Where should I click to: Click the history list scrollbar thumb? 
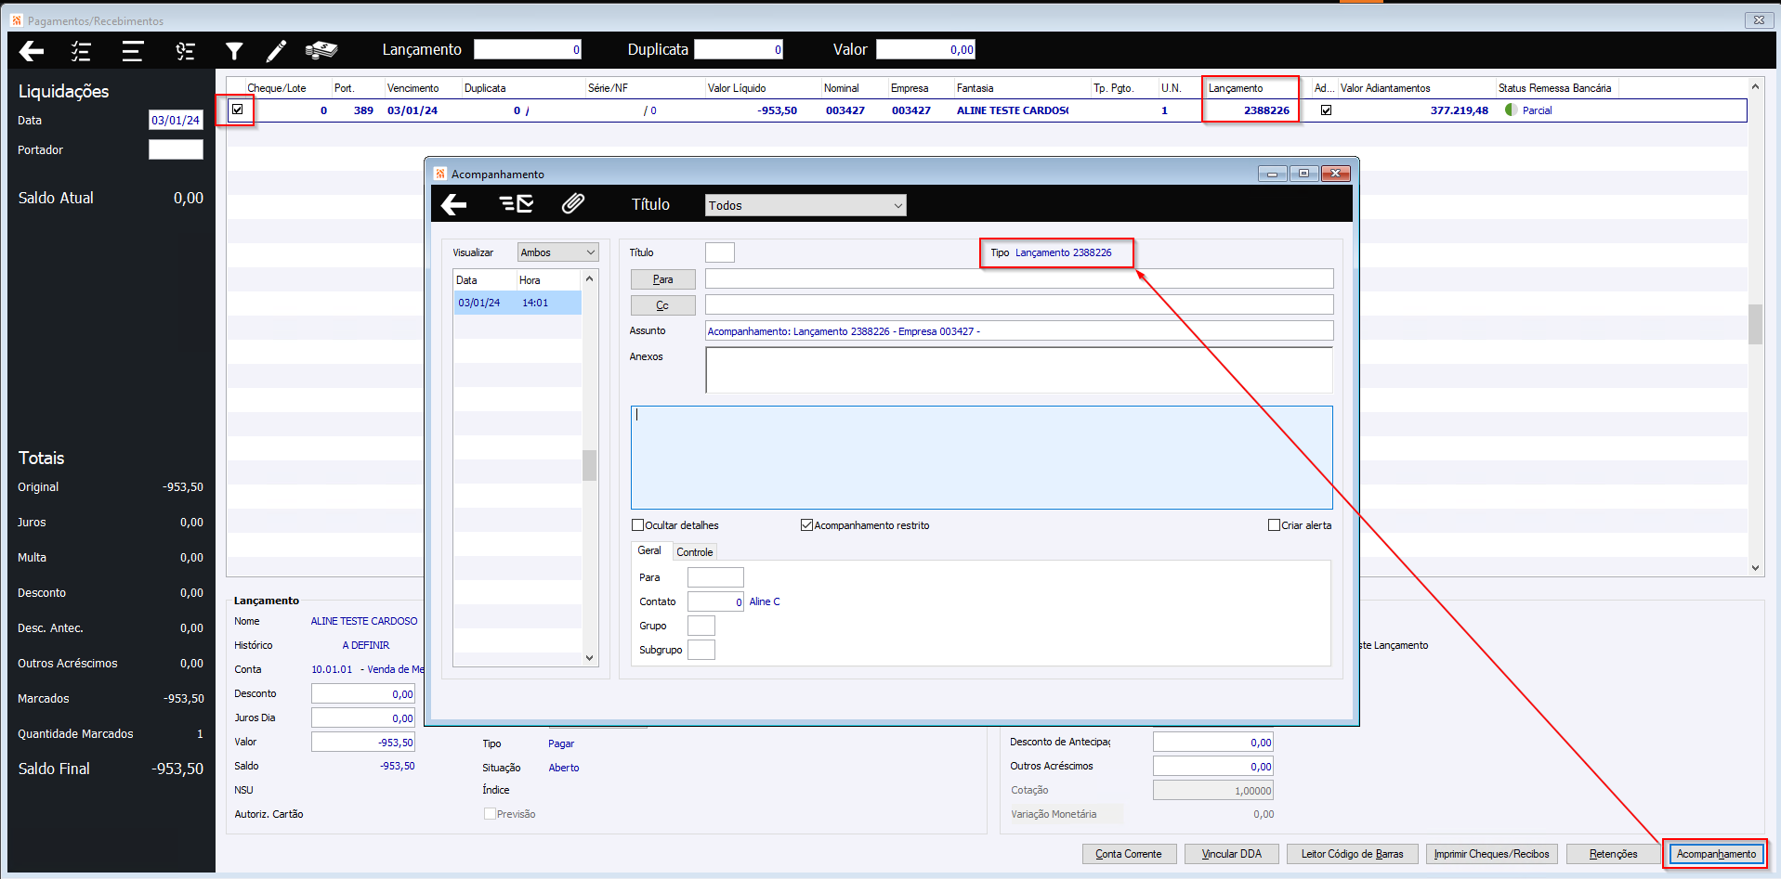[x=589, y=465]
